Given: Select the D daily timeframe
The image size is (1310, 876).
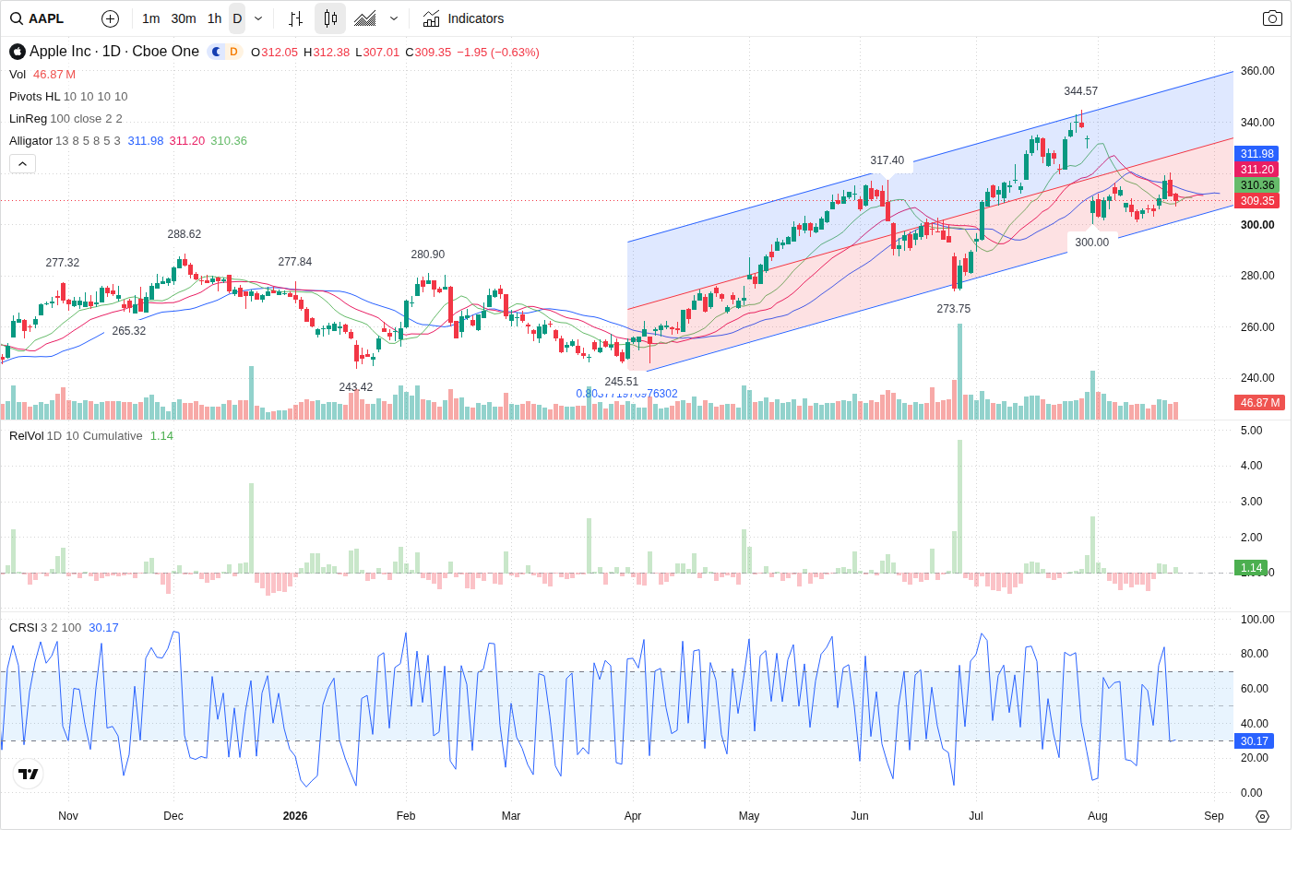Looking at the screenshot, I should pos(237,18).
